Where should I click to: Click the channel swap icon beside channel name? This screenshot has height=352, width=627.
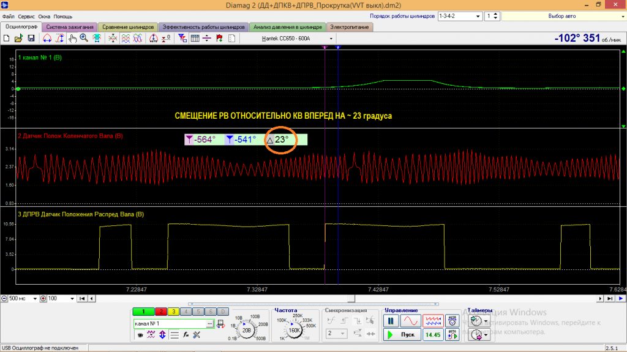point(220,324)
